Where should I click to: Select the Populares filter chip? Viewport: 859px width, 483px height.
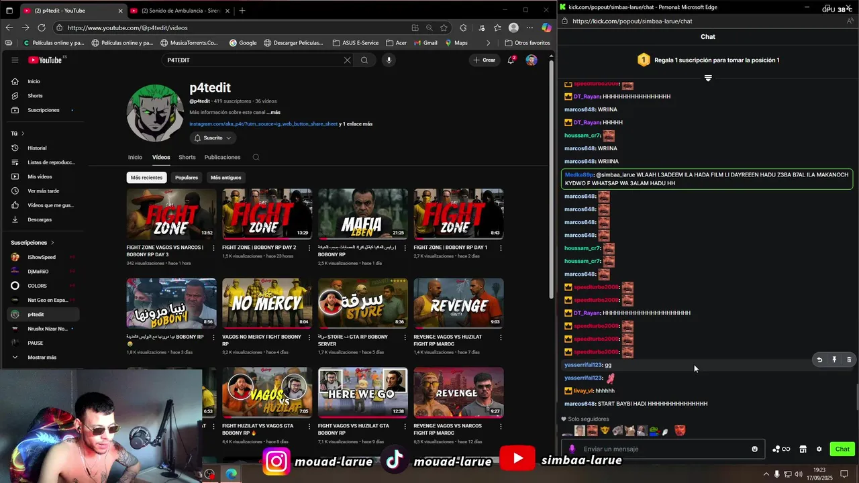187,178
